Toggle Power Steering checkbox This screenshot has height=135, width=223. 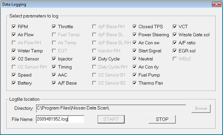point(134,35)
